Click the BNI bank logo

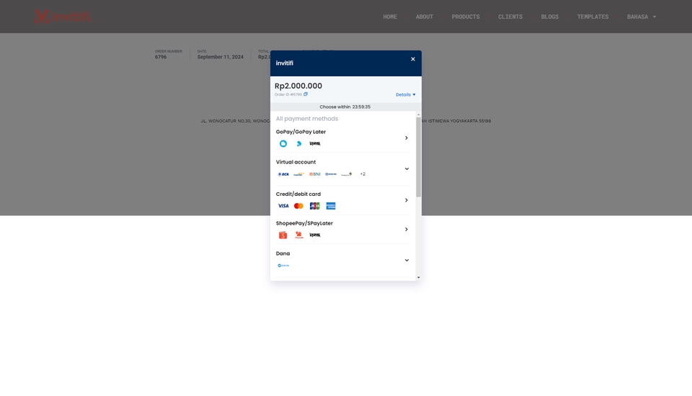tap(315, 174)
